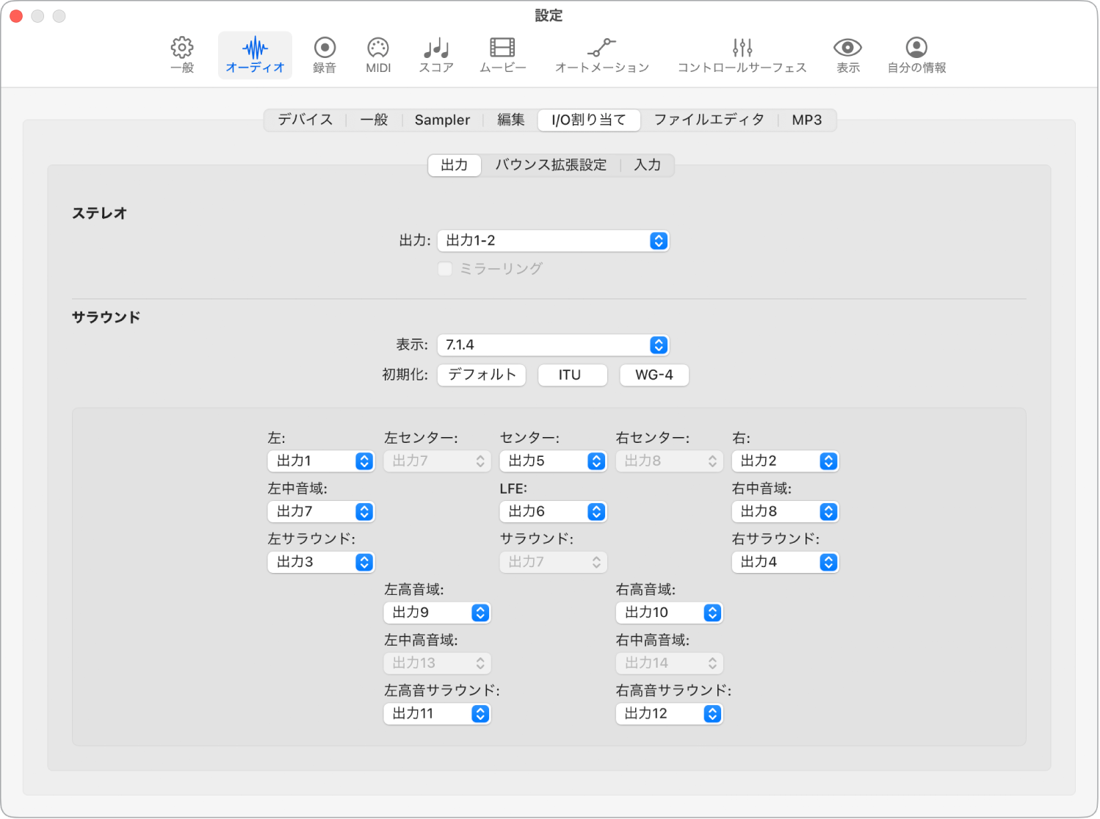1100x819 pixels.
Task: Select the ムービー settings icon
Action: click(x=501, y=54)
